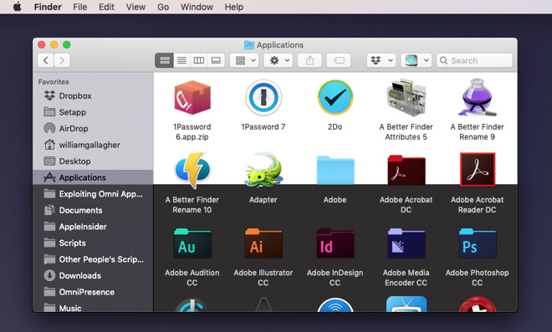Image resolution: width=552 pixels, height=332 pixels.
Task: Select the 1Password 7 app icon
Action: [263, 97]
